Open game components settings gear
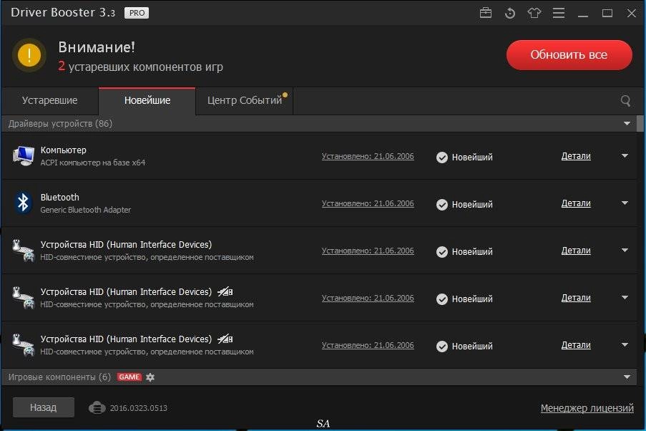Screen dimensions: 646x431 point(150,377)
